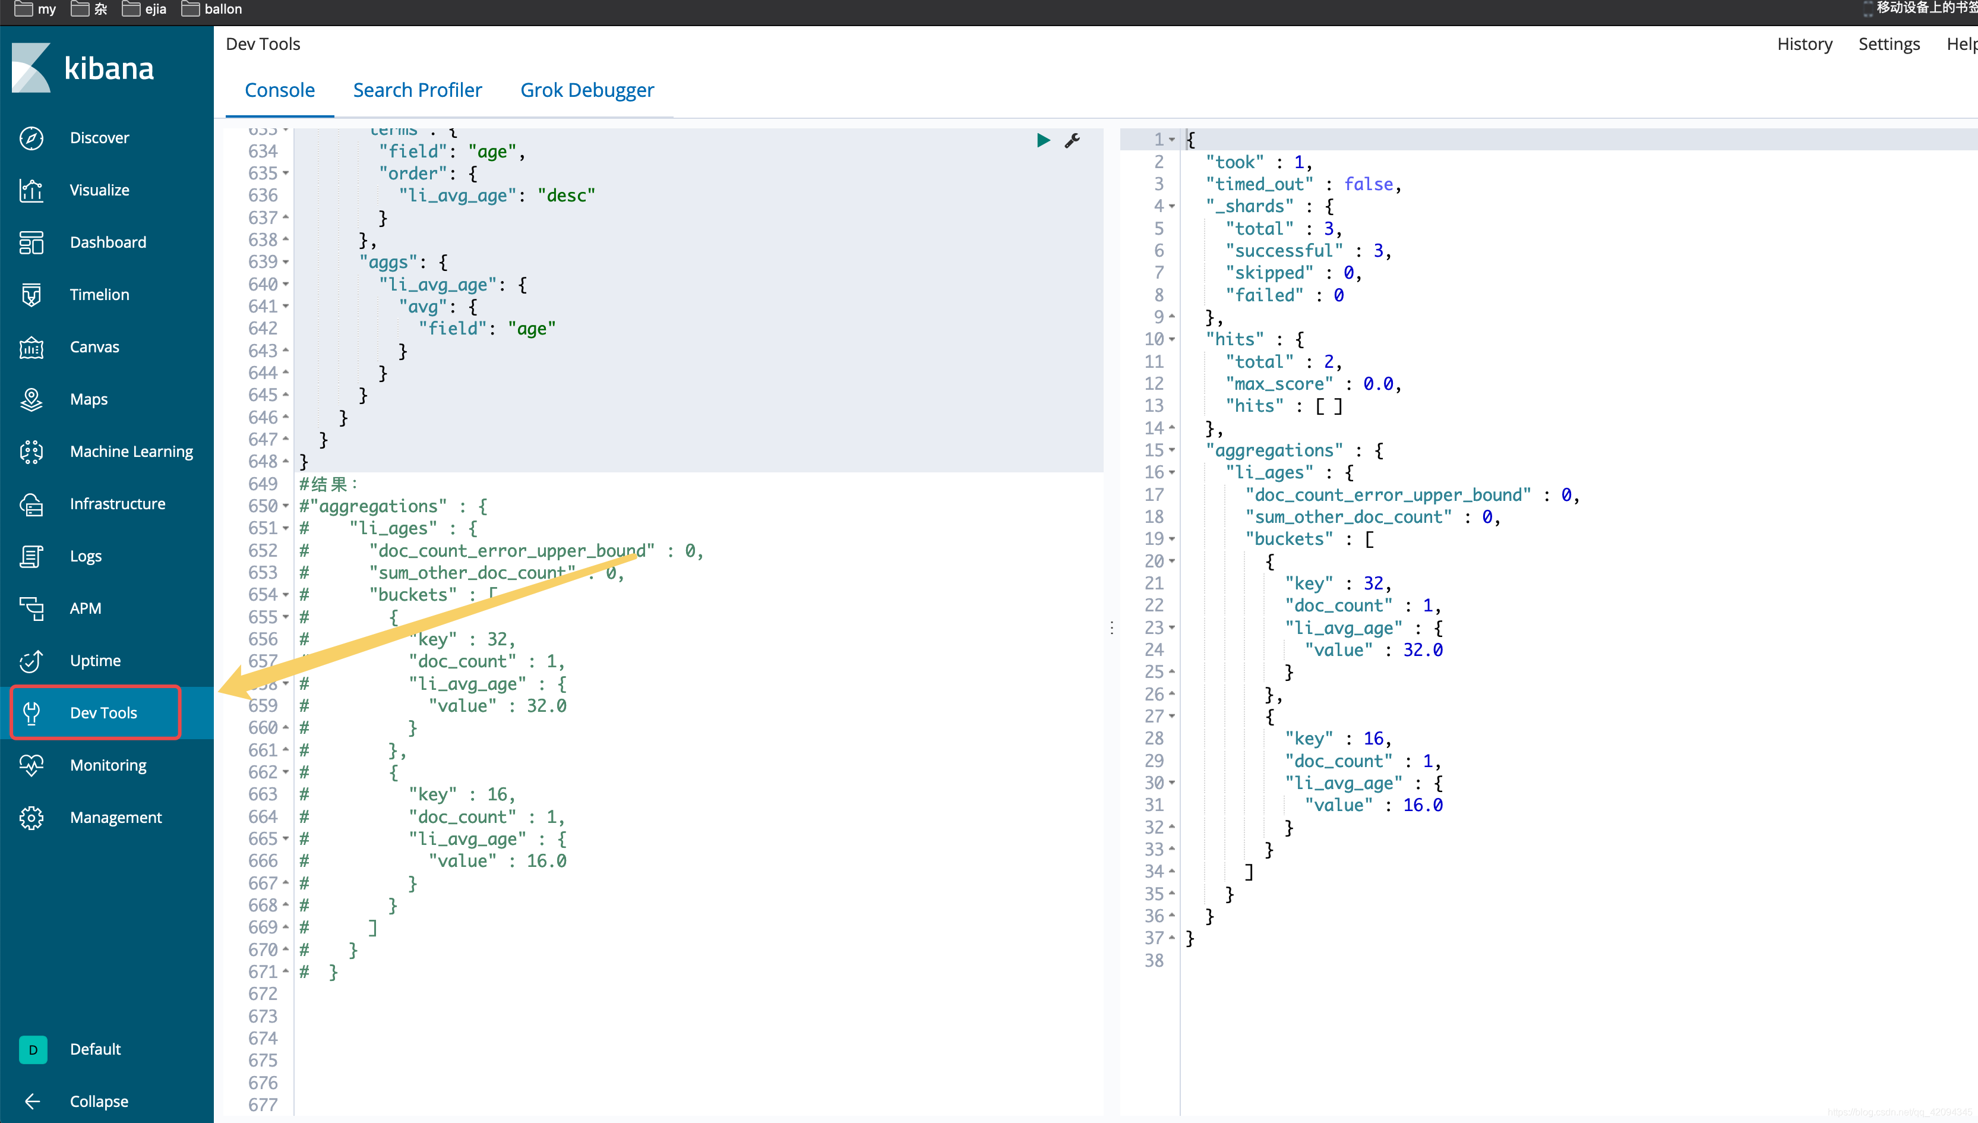Switch to the Search Profiler tab
1978x1123 pixels.
(417, 90)
